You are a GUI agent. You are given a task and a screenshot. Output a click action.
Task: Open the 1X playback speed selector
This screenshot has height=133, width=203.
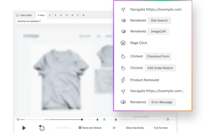pyautogui.click(x=114, y=128)
